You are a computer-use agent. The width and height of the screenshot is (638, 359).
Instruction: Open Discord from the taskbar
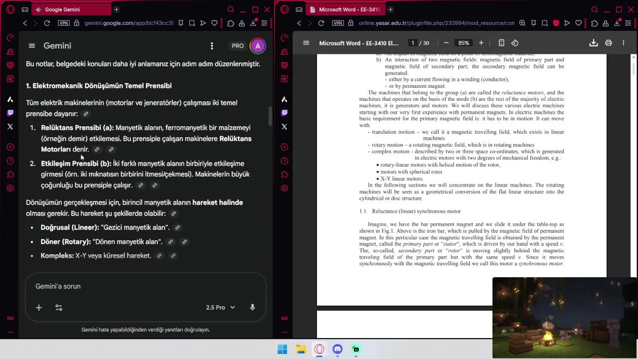coord(337,349)
